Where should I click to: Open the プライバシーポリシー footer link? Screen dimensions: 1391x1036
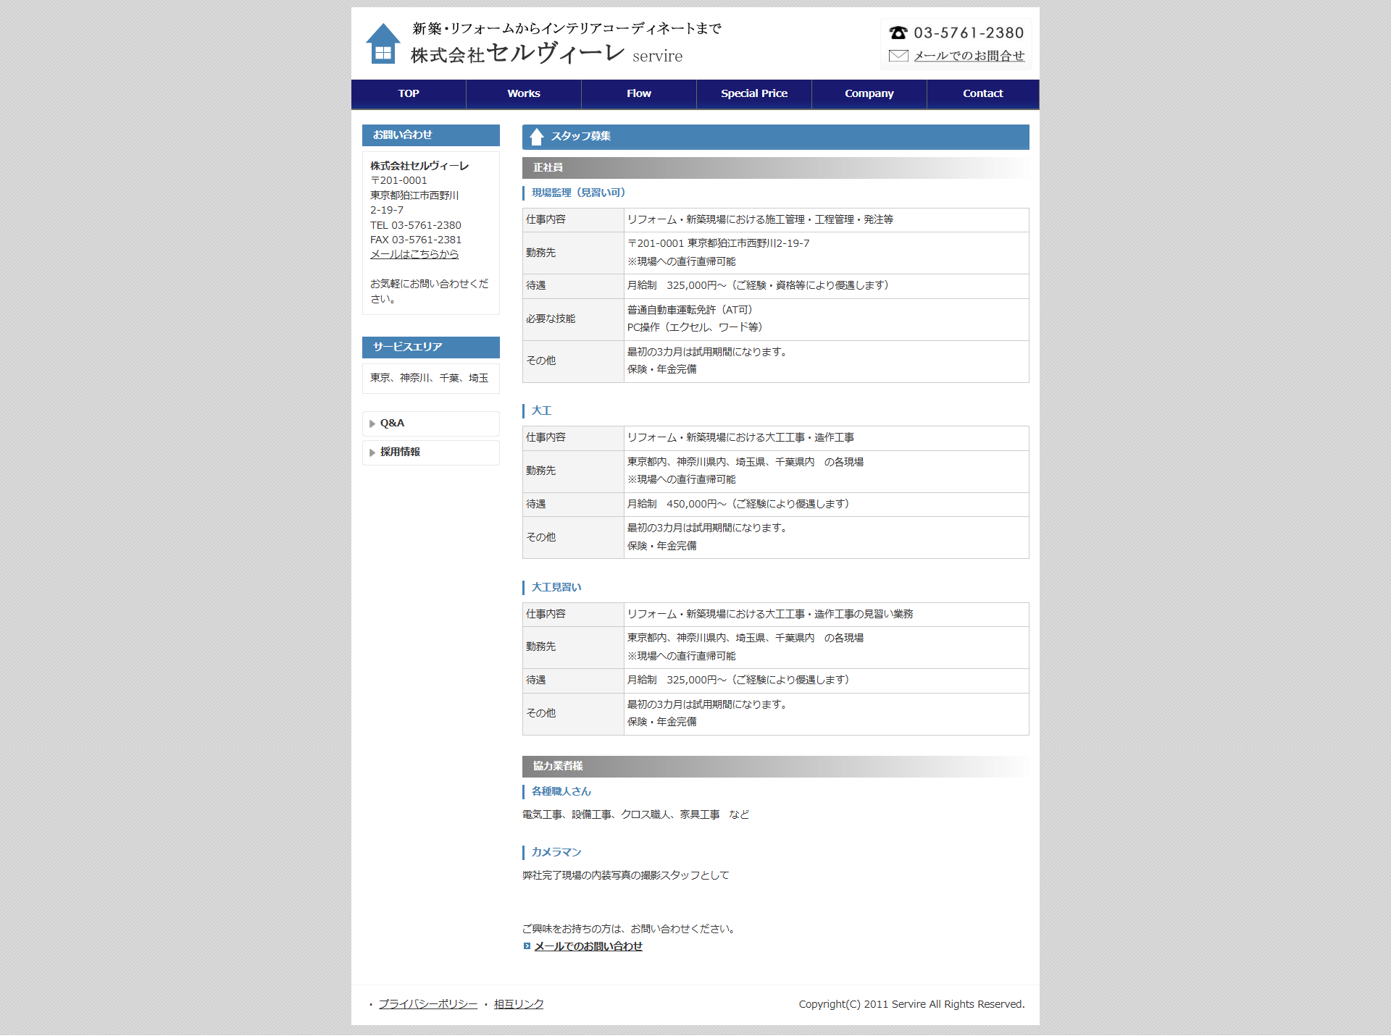tap(428, 1004)
